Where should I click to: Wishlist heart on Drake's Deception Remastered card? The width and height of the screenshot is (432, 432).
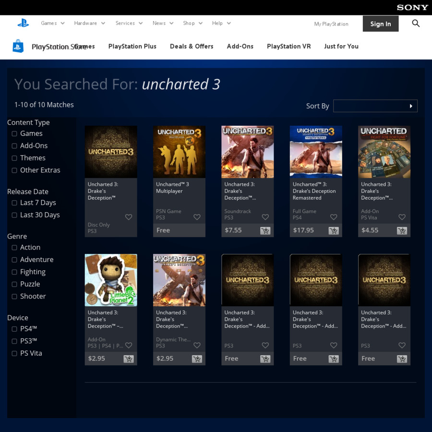pyautogui.click(x=334, y=217)
